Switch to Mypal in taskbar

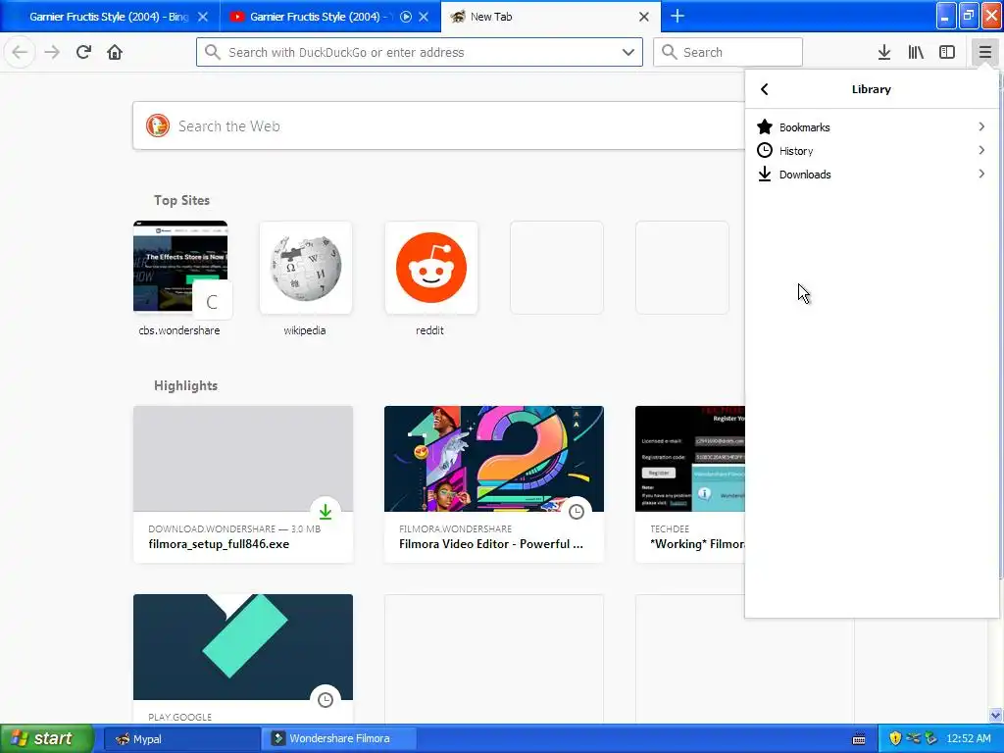181,739
